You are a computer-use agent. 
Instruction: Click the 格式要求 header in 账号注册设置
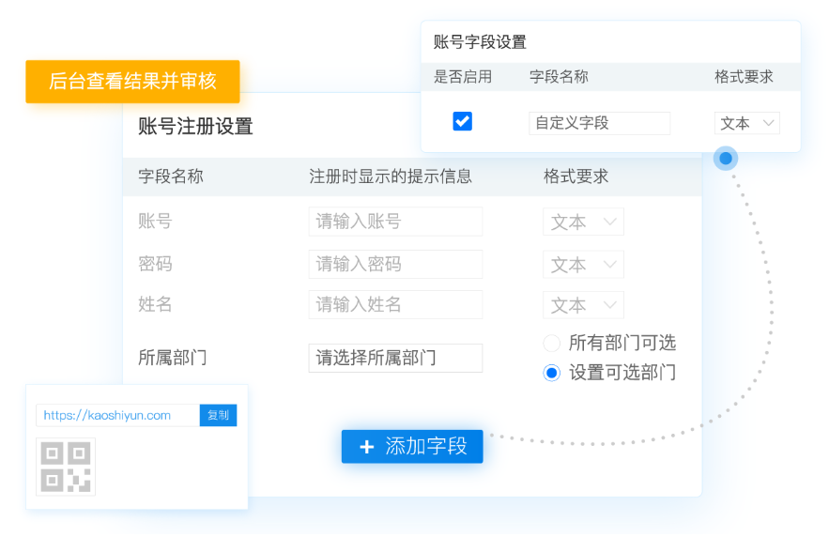coord(576,176)
